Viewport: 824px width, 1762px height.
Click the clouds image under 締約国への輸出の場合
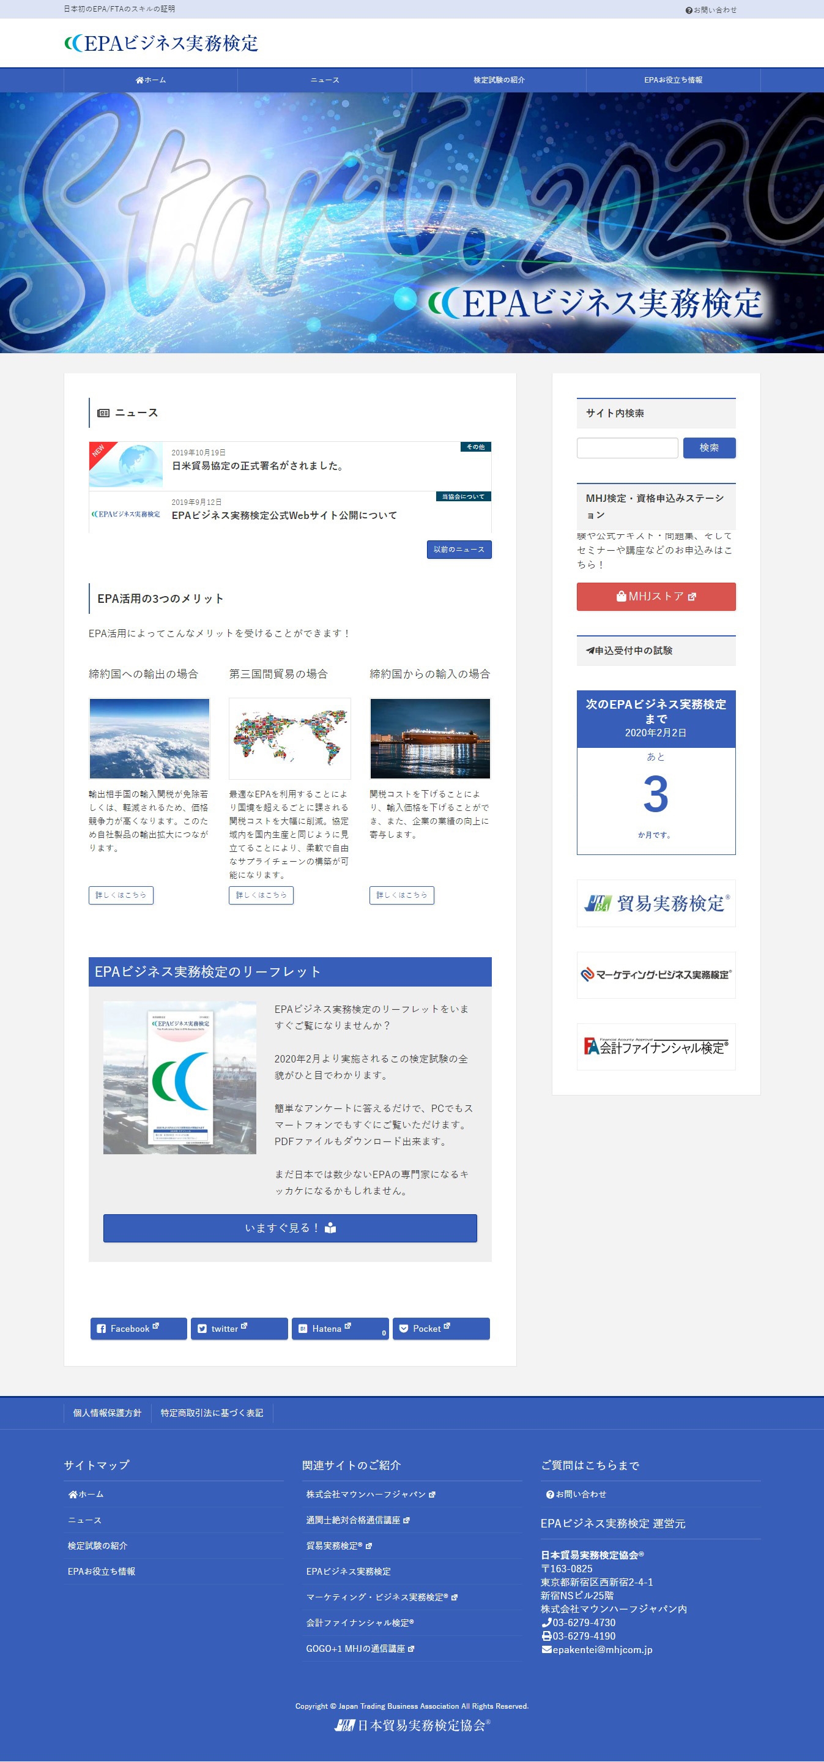[x=150, y=738]
